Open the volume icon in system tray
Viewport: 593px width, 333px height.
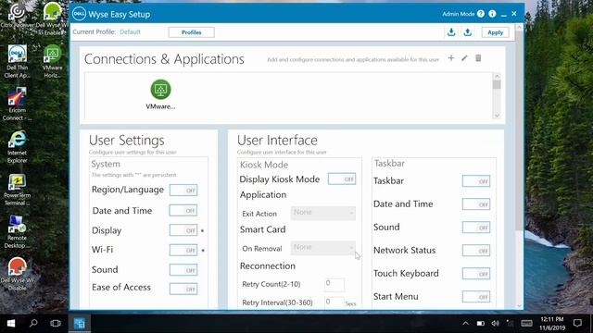495,323
